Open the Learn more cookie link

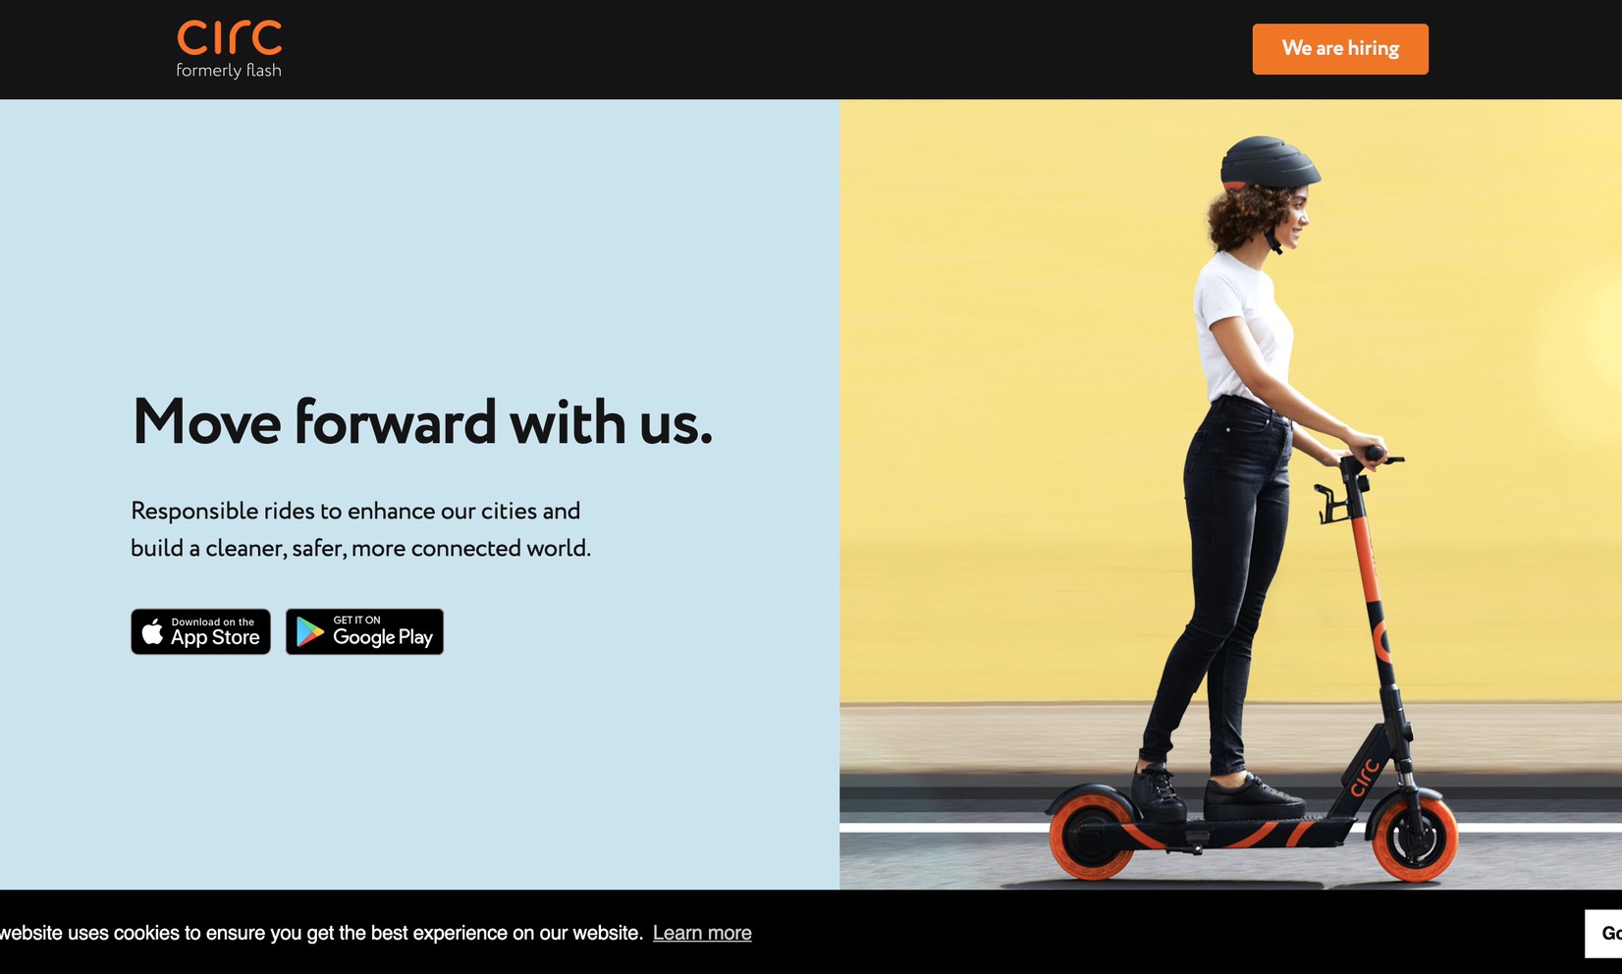(702, 933)
